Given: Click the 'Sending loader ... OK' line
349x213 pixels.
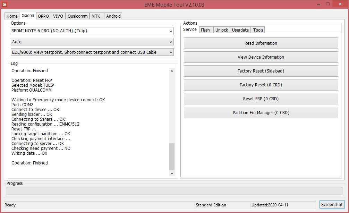Looking at the screenshot, I should click(x=32, y=114).
